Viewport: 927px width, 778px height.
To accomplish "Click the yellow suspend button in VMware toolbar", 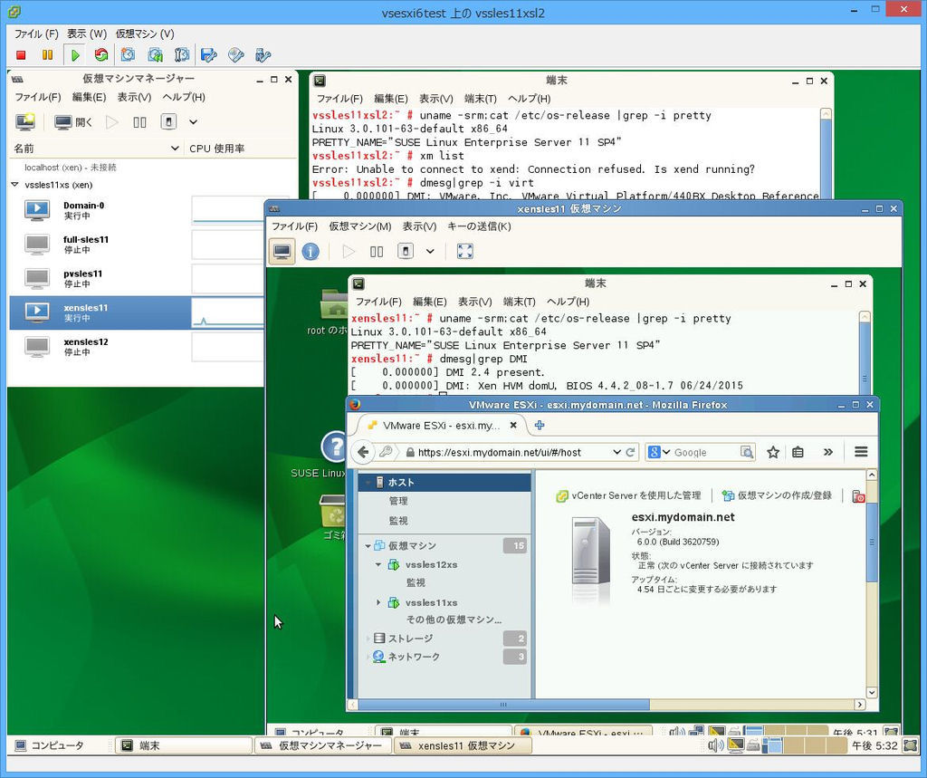I will (x=47, y=55).
